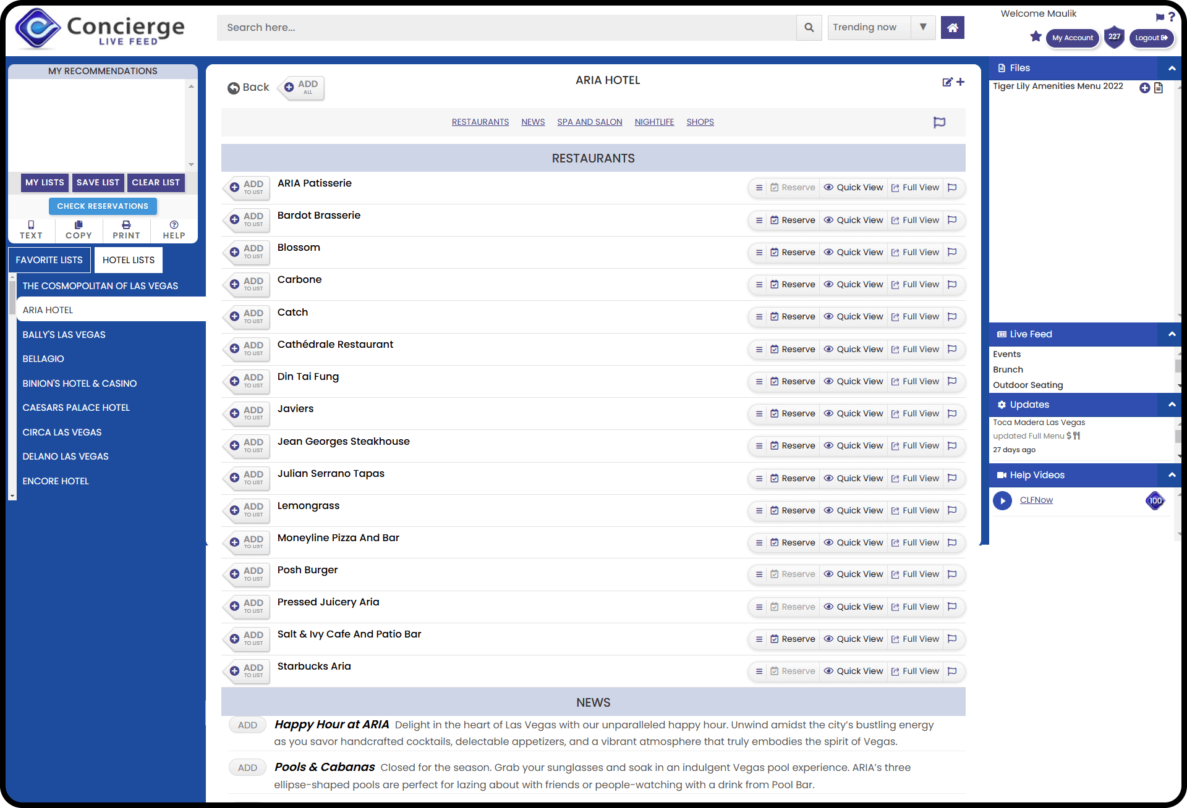
Task: Open My Account
Action: click(x=1073, y=38)
